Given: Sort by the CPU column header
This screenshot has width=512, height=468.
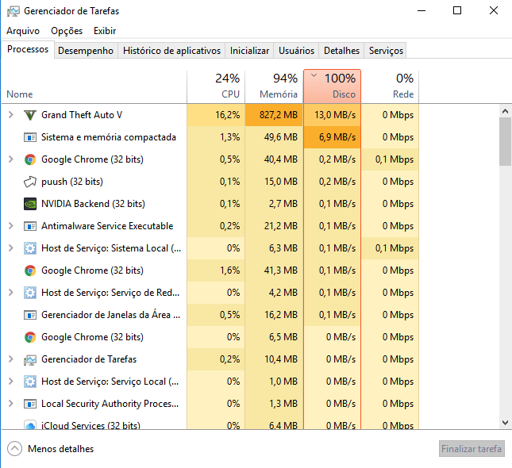Looking at the screenshot, I should point(216,86).
